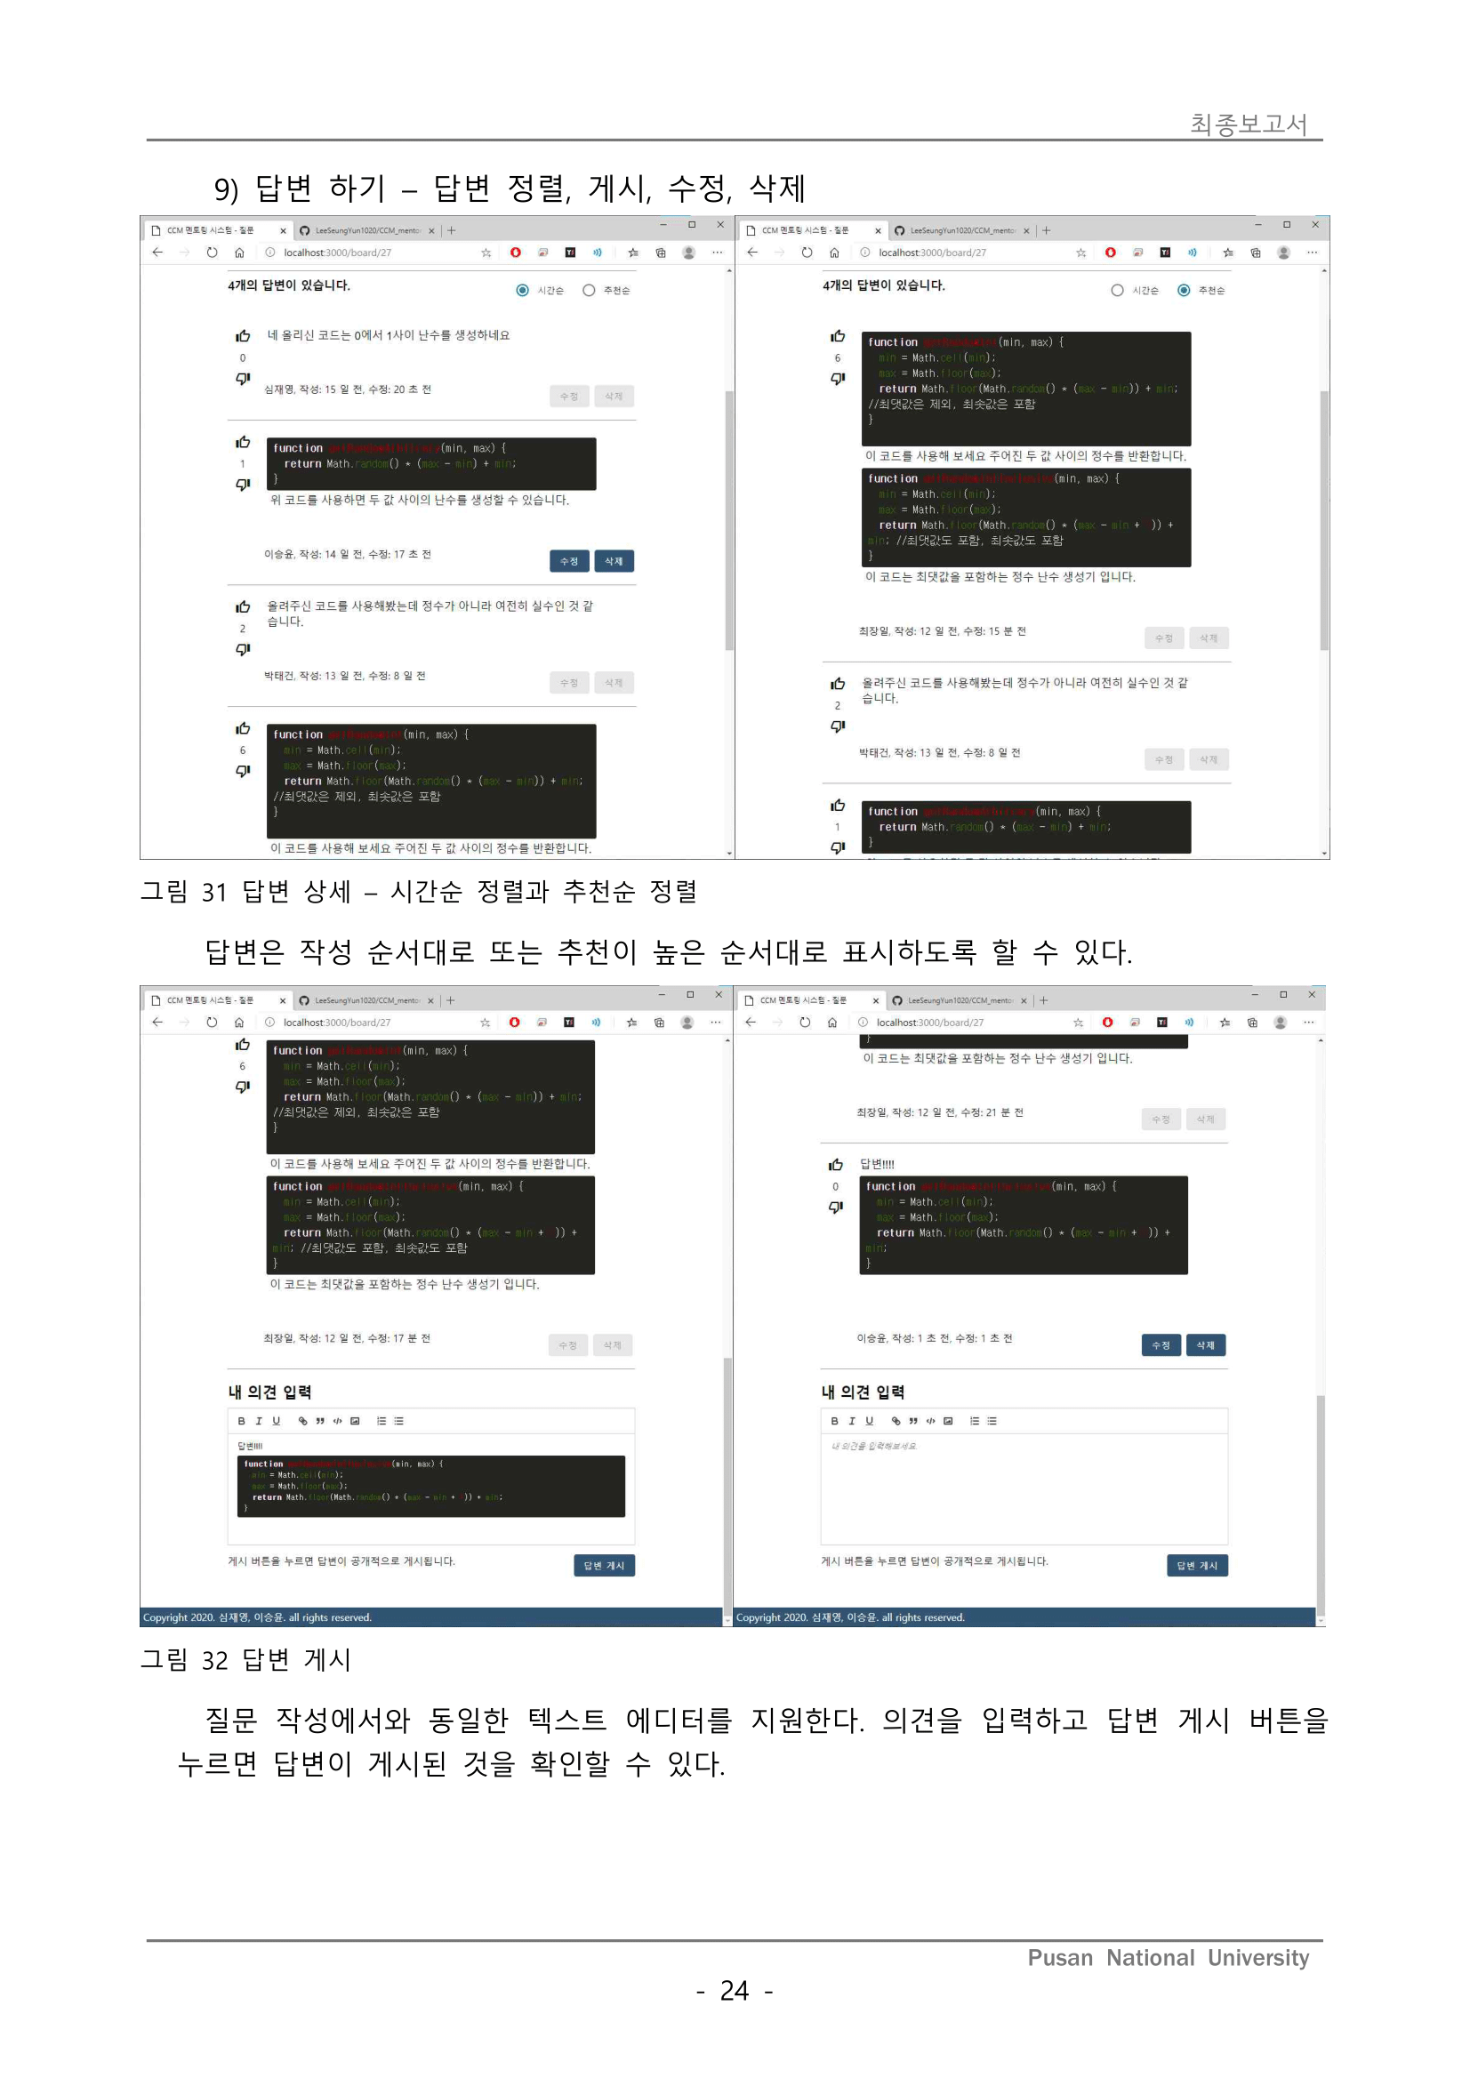
Task: Upvote 박태건's answer in the time-sorted window
Action: point(243,607)
